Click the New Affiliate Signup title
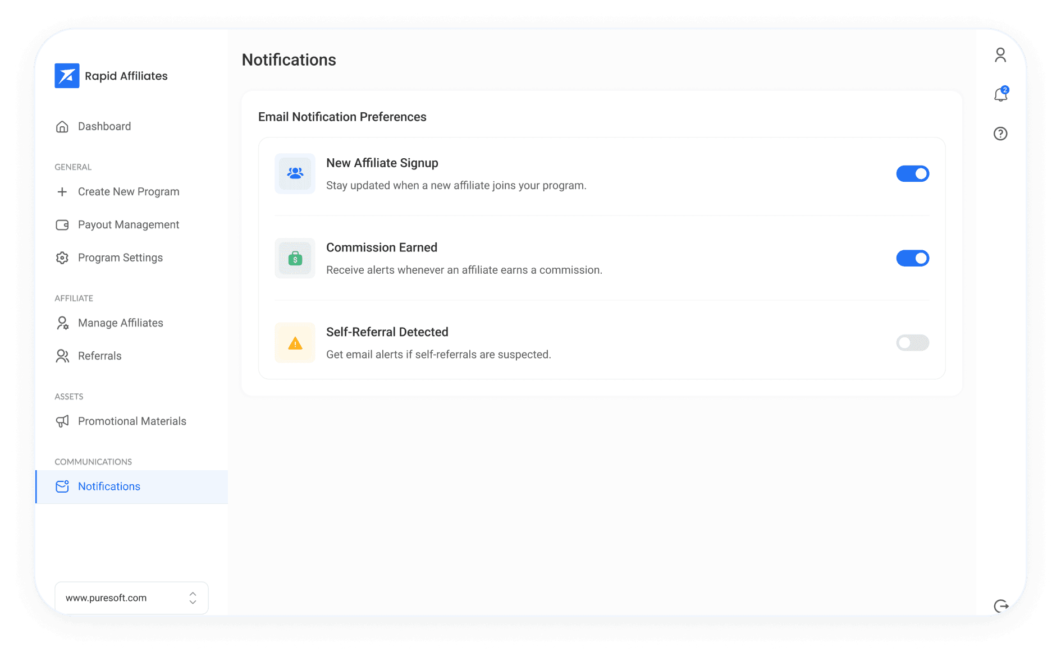 point(382,163)
